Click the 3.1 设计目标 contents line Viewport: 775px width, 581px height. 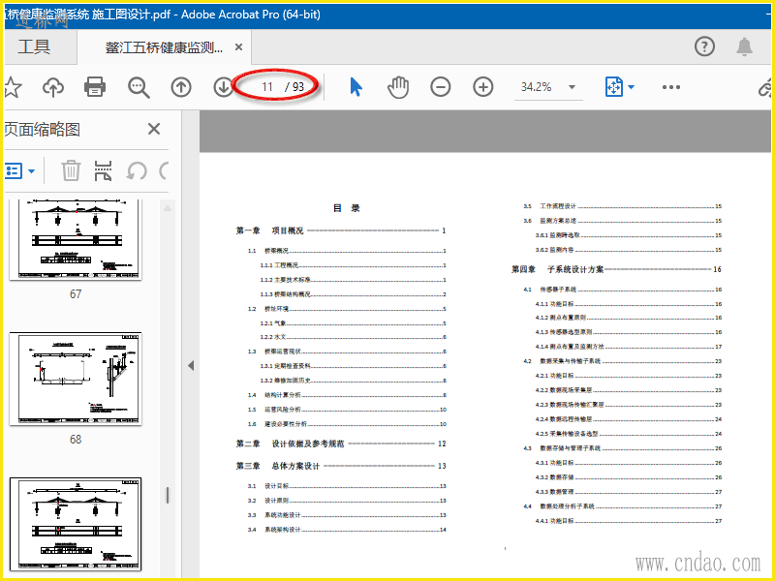(347, 486)
